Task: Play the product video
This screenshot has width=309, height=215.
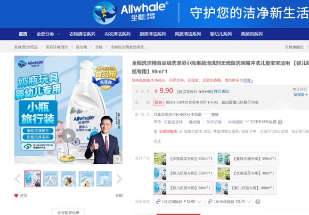Action: point(68,136)
